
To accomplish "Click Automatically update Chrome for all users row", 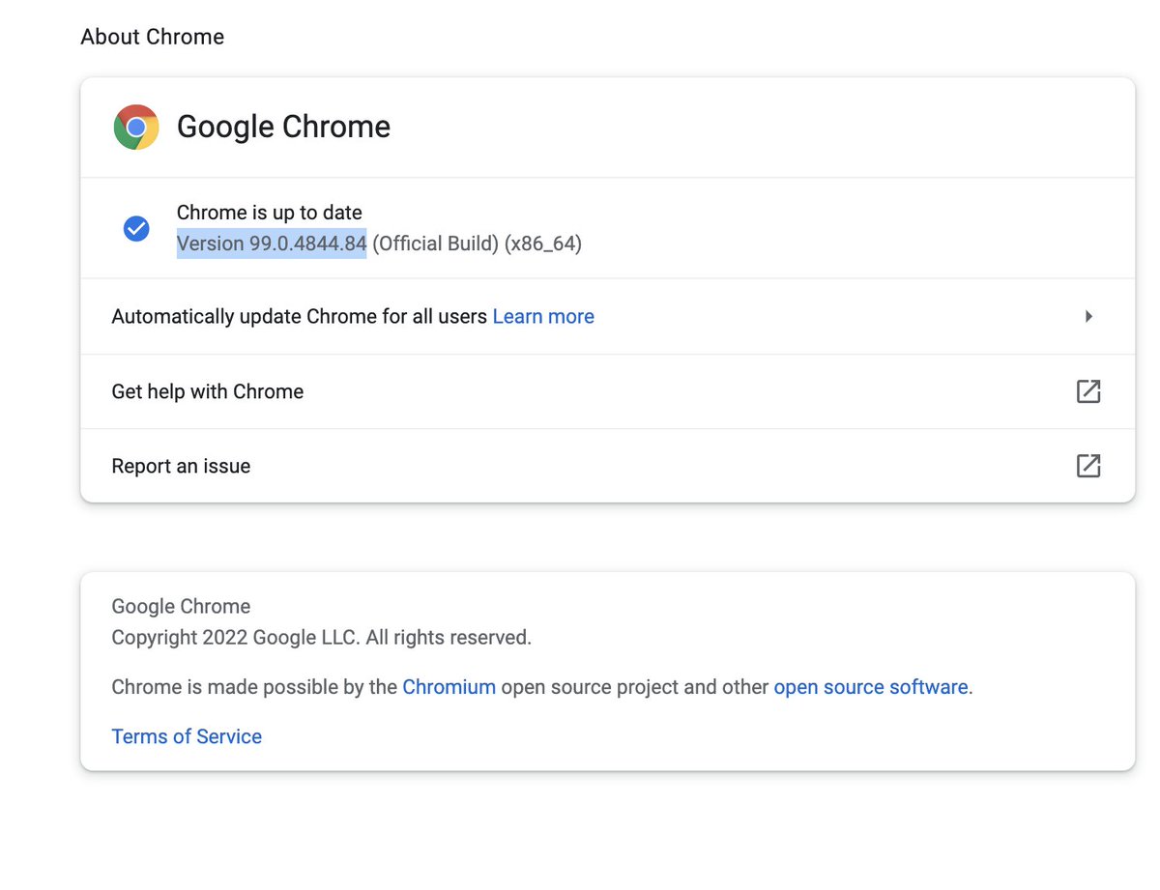I will pos(607,317).
